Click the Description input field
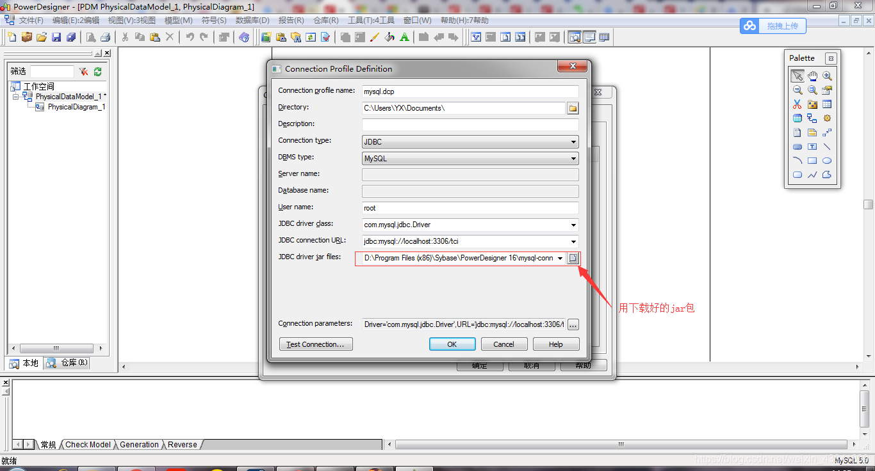The image size is (875, 471). click(470, 125)
